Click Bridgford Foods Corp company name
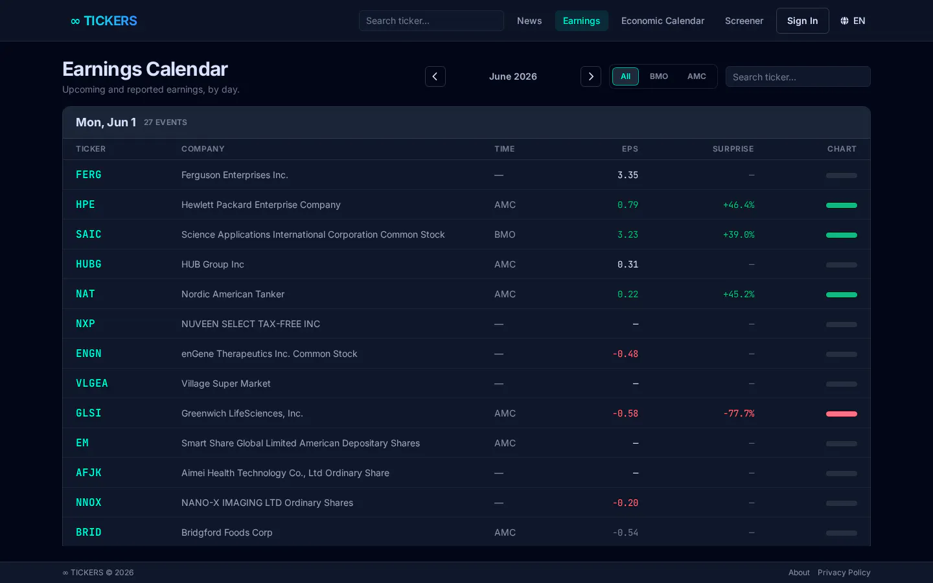Viewport: 933px width, 583px height. 227,532
